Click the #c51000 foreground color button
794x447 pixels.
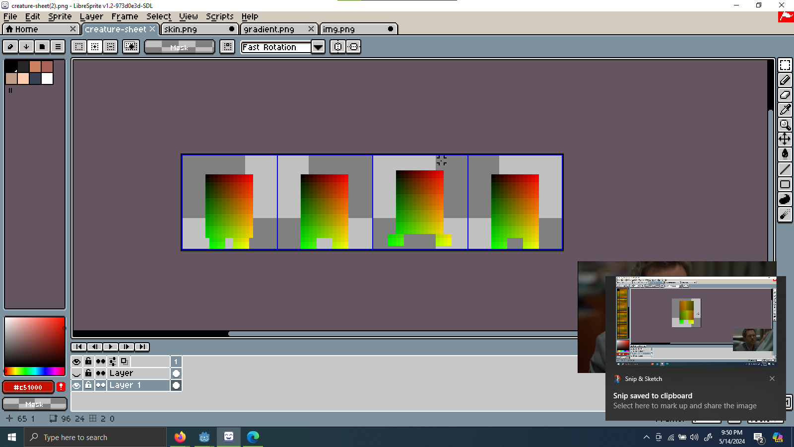coord(28,387)
